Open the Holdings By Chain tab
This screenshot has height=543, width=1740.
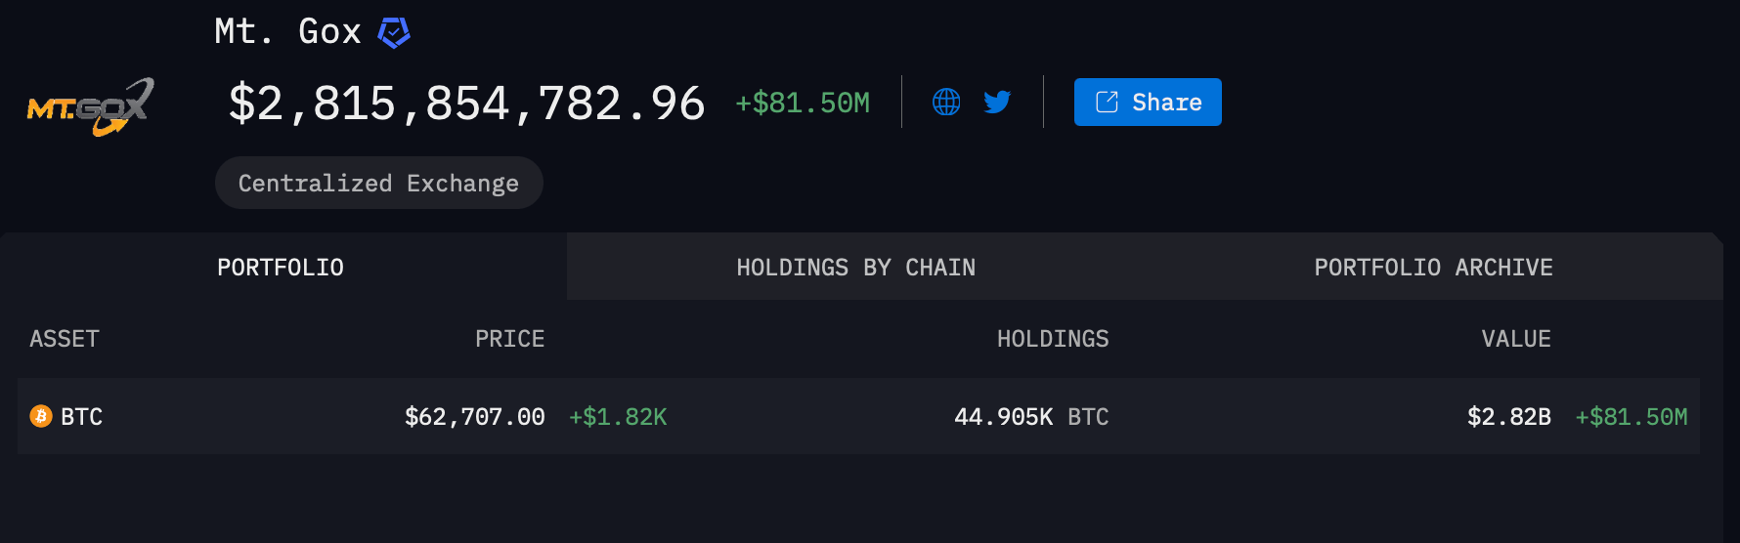[x=855, y=267]
